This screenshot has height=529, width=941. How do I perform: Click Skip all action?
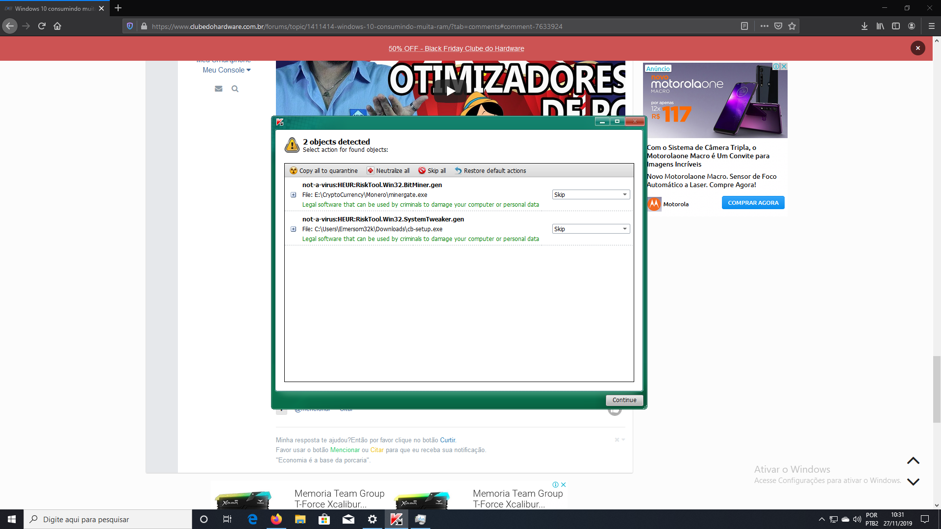pos(432,170)
